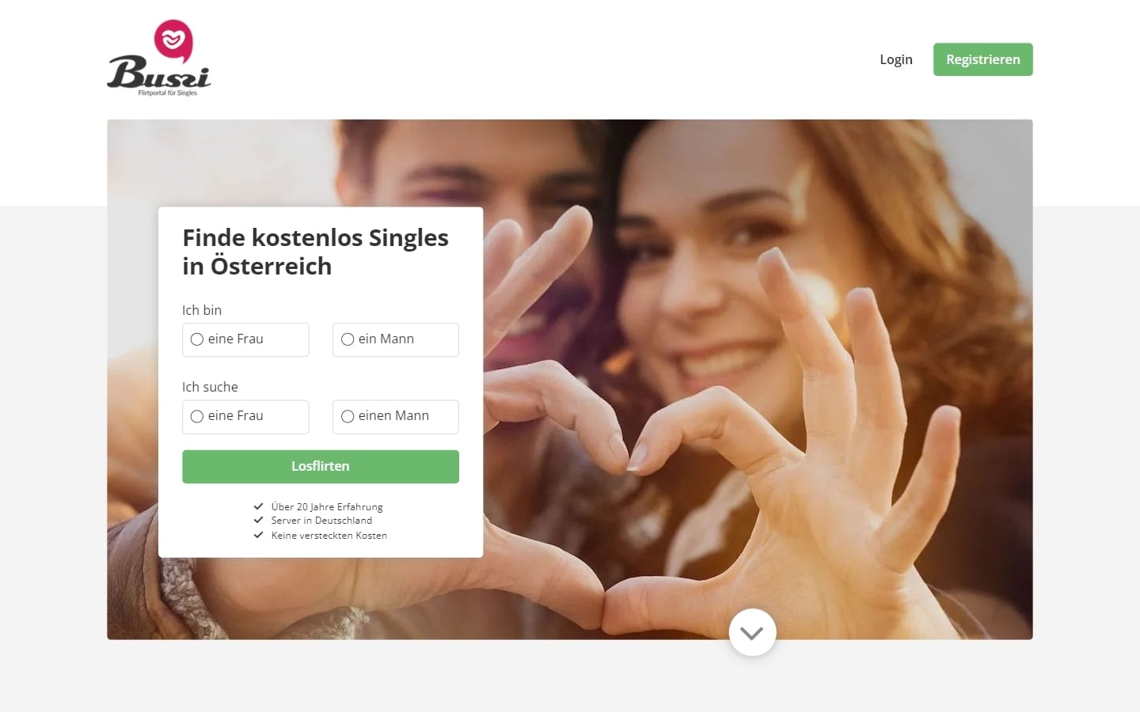Click the 'Server in Deutschland' text

tap(321, 521)
